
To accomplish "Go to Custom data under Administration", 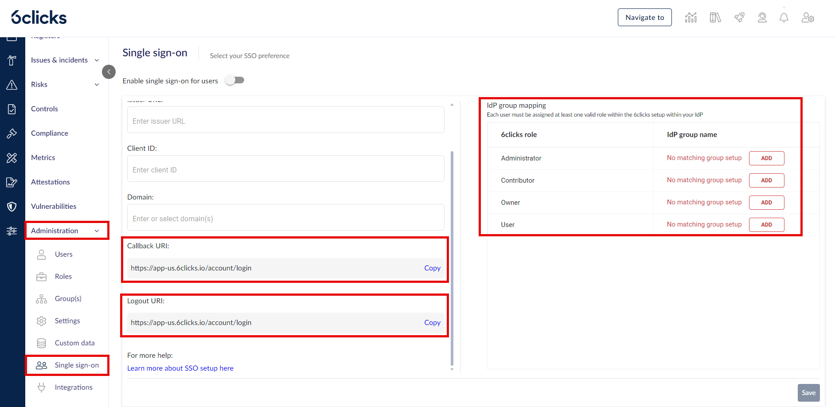I will 75,343.
